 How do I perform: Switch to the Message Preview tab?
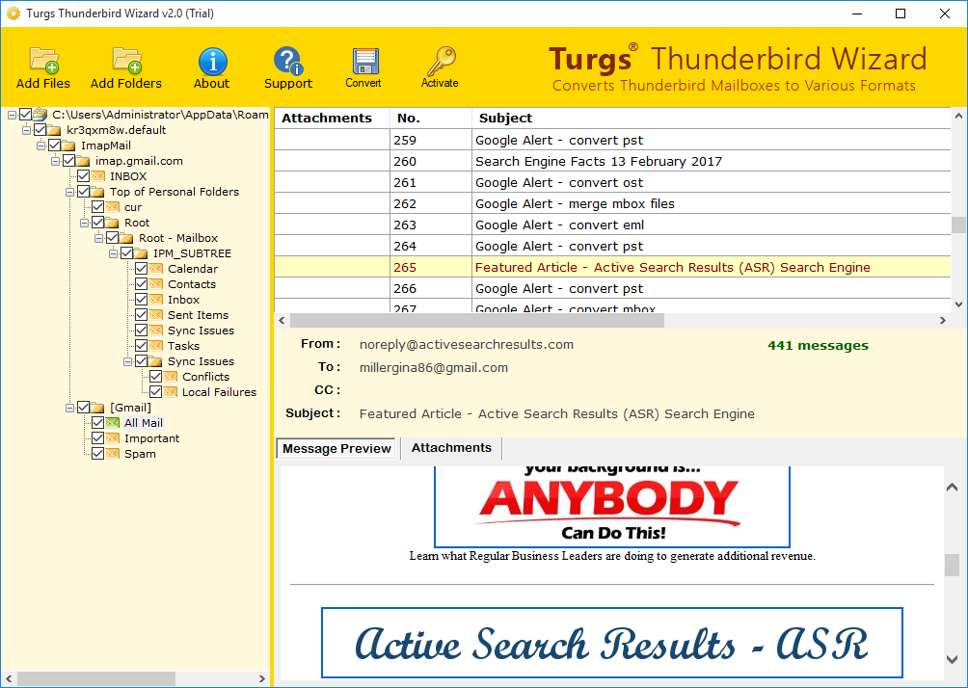click(x=337, y=449)
